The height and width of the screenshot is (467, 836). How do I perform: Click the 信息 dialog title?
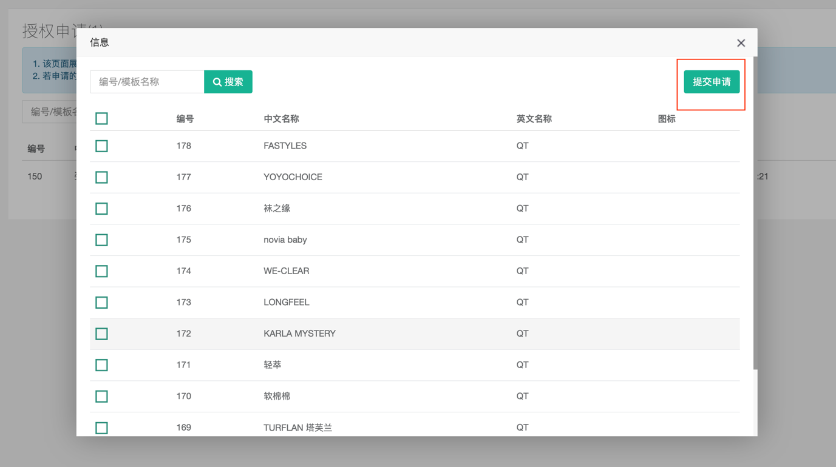click(100, 42)
